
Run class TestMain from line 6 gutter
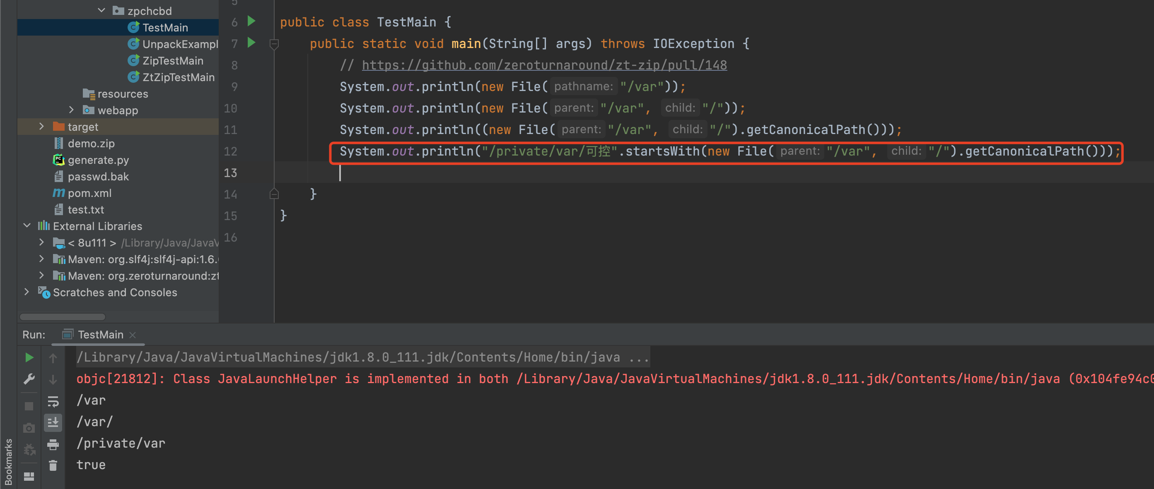click(251, 22)
